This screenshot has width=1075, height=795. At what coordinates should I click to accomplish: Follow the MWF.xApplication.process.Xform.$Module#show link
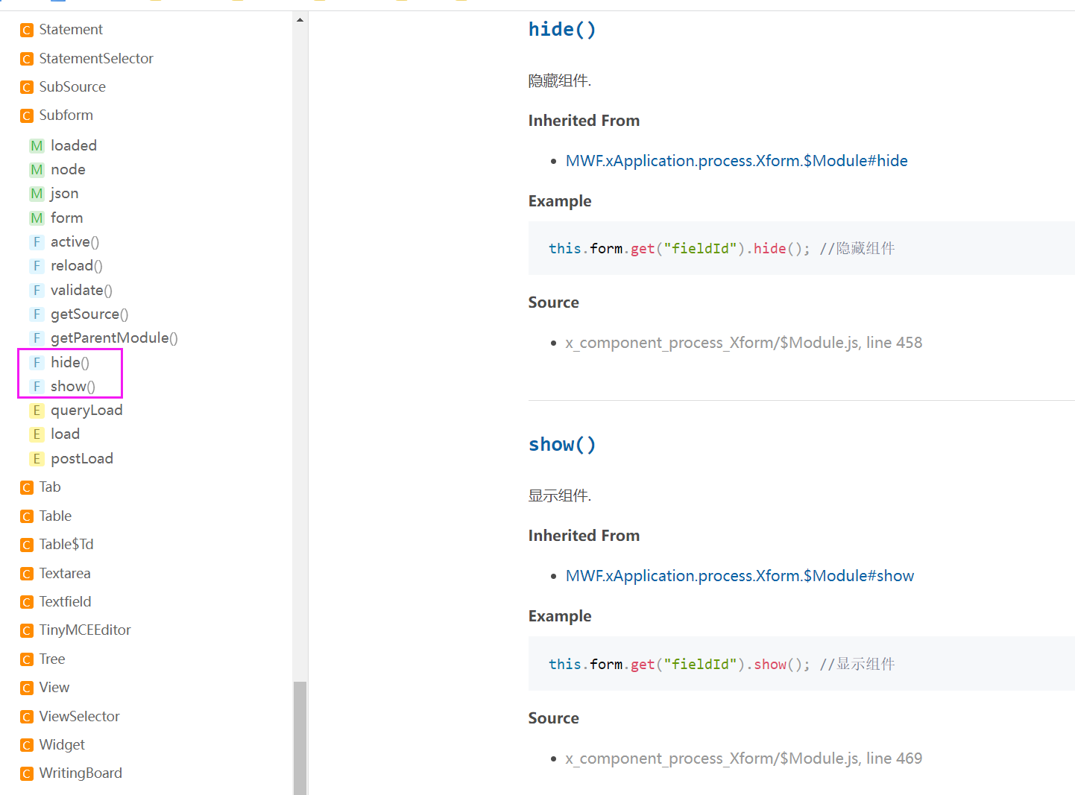click(x=739, y=576)
